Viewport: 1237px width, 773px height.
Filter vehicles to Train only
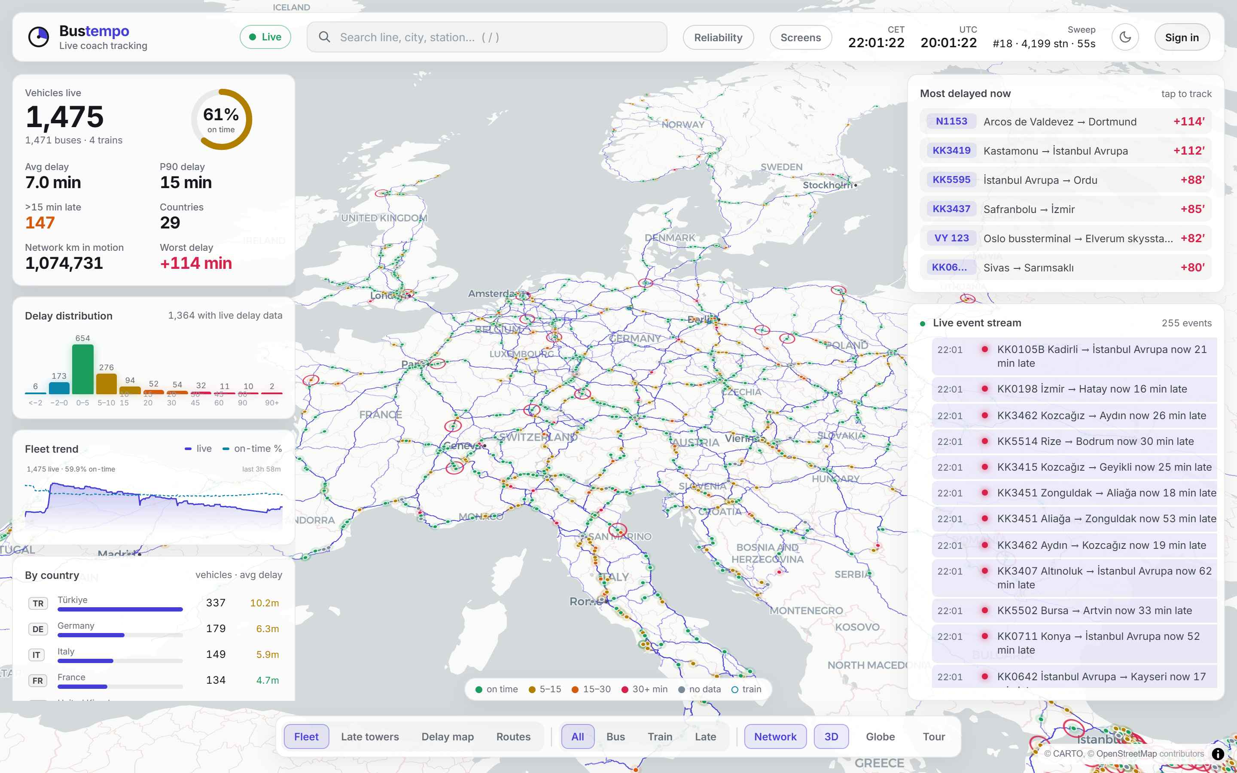pos(660,736)
